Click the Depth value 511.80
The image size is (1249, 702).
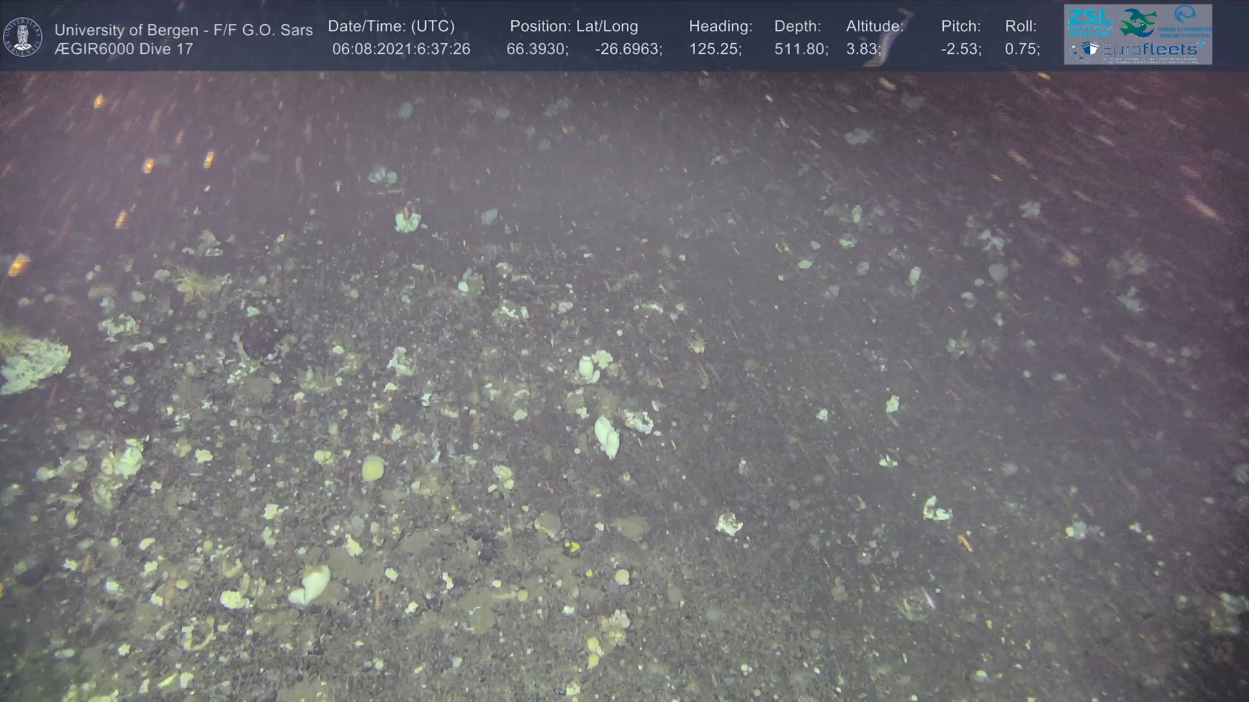801,49
